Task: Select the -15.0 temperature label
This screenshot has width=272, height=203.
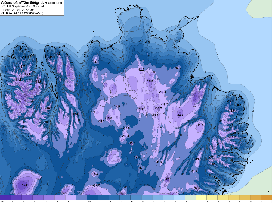Action: tap(109, 118)
